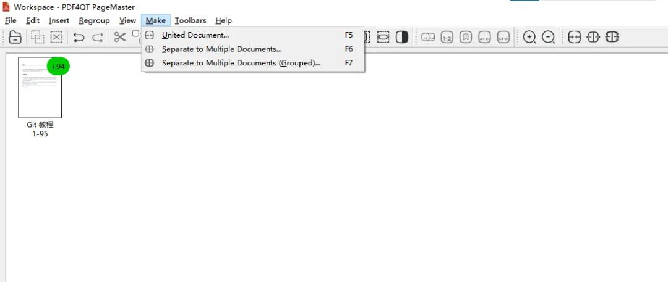Click the Undo arrow icon

(79, 38)
